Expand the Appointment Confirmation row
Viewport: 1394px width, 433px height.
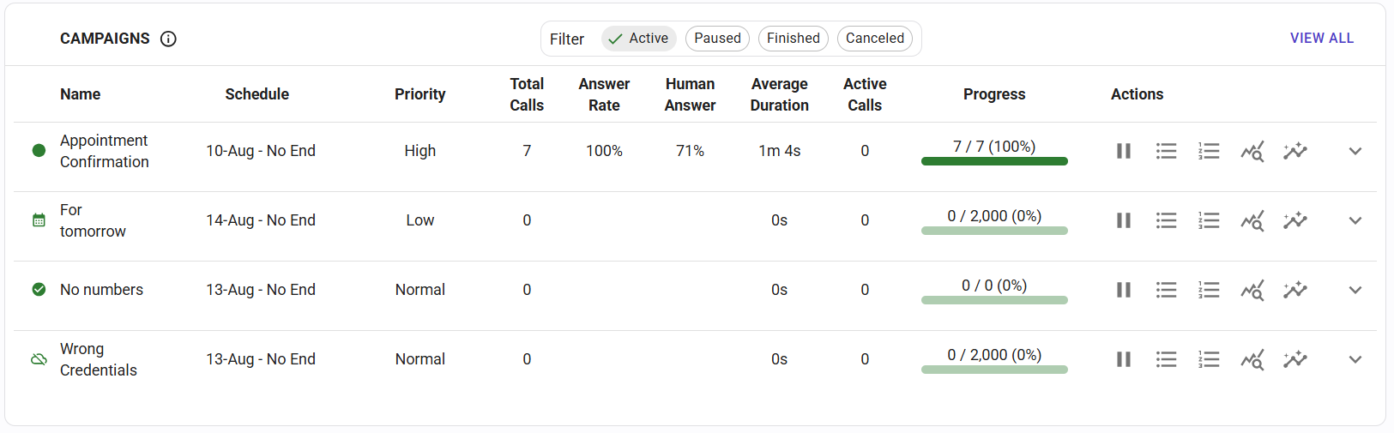[1355, 151]
